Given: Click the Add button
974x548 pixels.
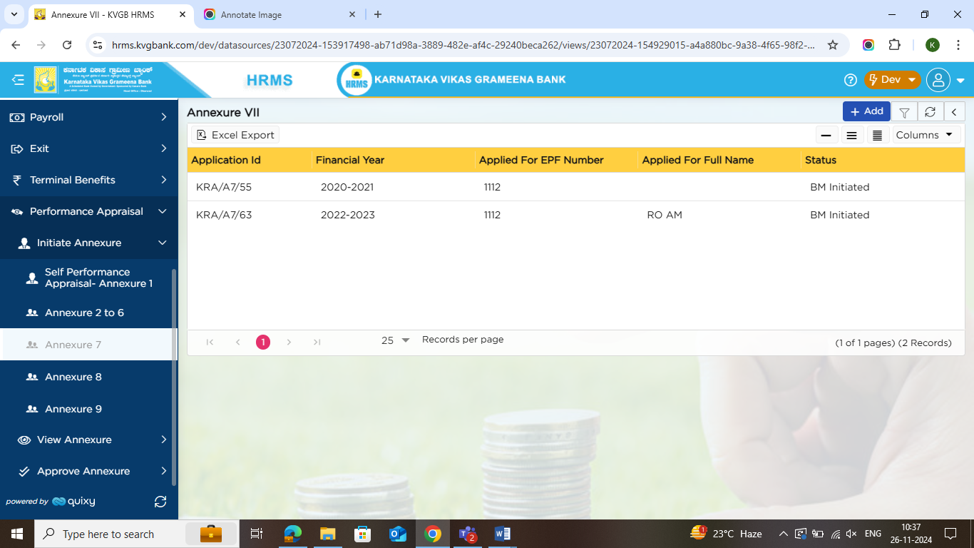Looking at the screenshot, I should (866, 111).
